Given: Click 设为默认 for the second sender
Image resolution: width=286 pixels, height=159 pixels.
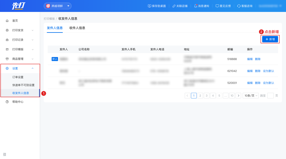Looking at the screenshot, I should (x=268, y=71).
